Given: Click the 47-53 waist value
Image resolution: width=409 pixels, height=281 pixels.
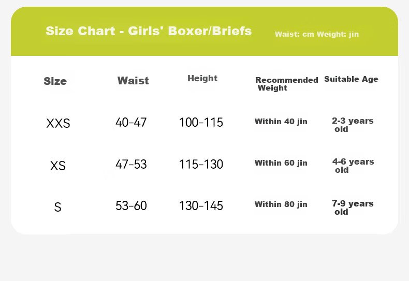Looking at the screenshot, I should (131, 164).
